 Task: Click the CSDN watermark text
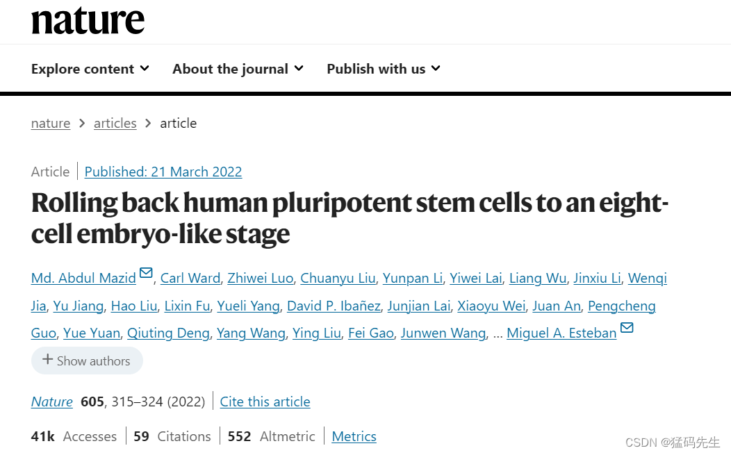[x=671, y=442]
